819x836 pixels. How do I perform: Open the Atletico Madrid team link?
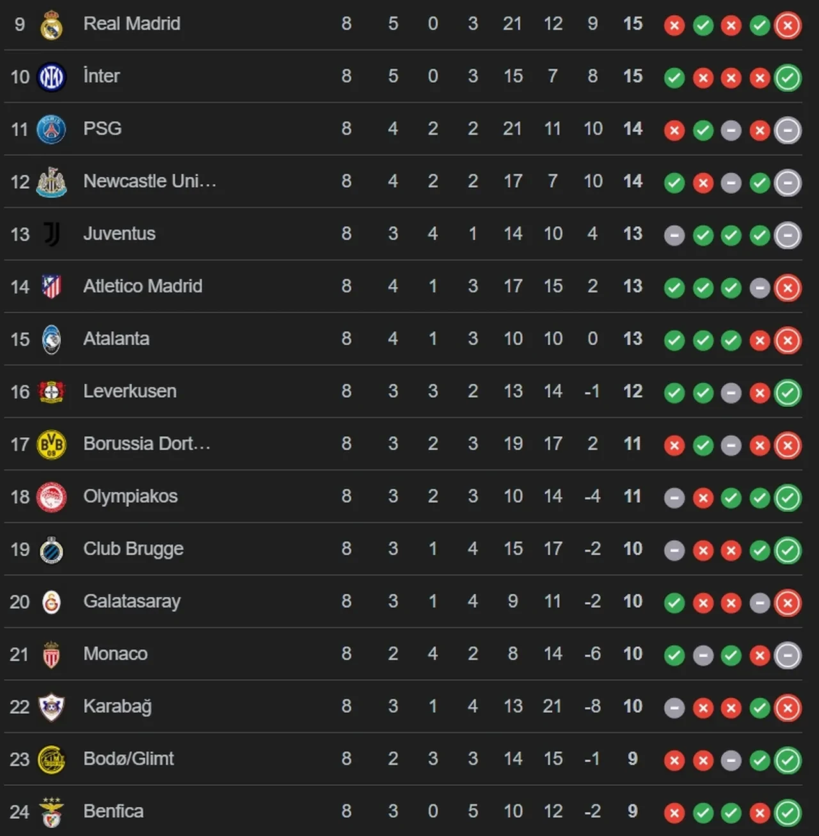(143, 287)
